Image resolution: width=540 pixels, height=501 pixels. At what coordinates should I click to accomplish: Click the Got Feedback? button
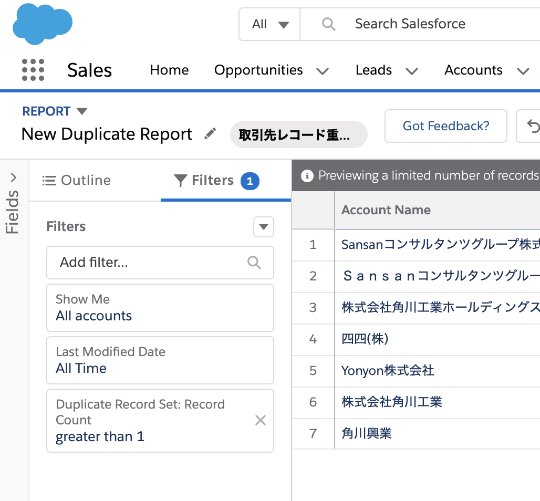445,126
